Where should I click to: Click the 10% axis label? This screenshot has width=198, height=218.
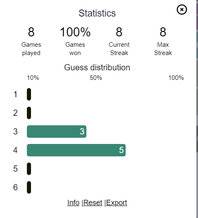point(33,78)
